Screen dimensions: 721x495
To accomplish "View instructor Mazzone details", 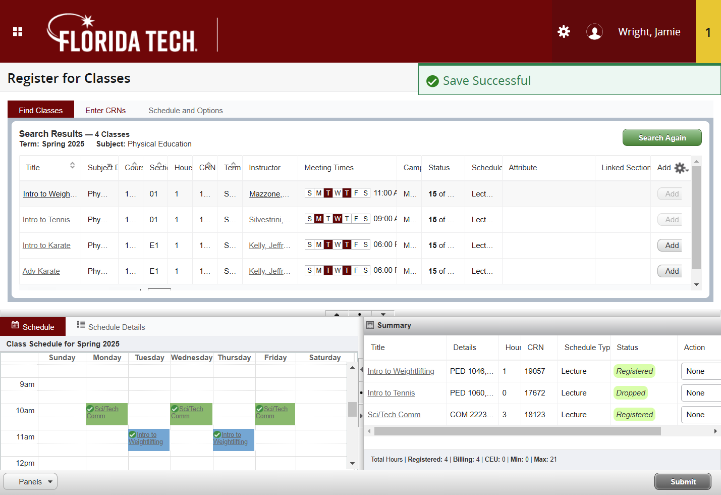I will point(269,194).
